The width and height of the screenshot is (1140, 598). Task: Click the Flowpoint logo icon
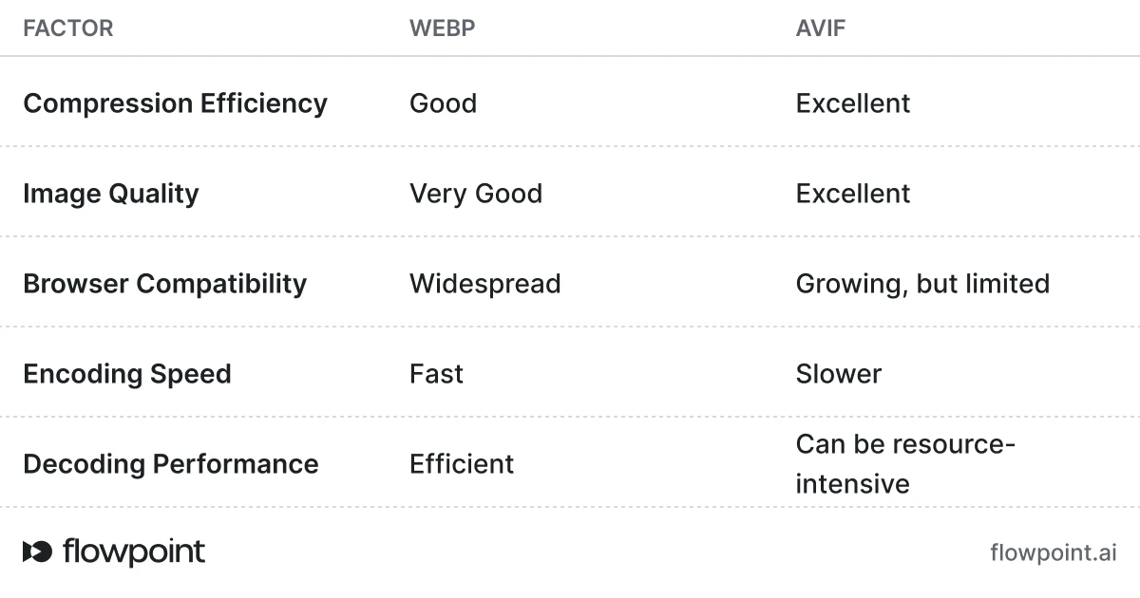tap(38, 551)
